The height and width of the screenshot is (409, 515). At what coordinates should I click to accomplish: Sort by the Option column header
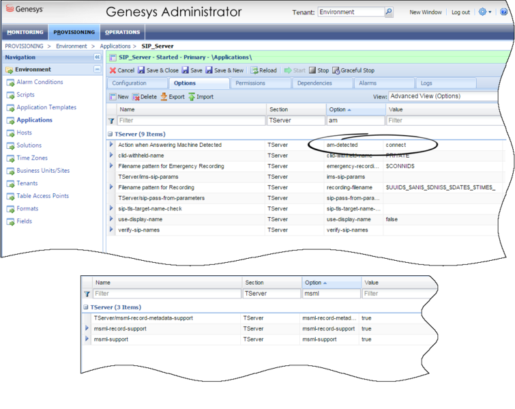355,109
